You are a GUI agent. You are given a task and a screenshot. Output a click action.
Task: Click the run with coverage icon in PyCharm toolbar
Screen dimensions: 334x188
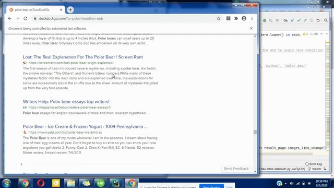(271, 20)
